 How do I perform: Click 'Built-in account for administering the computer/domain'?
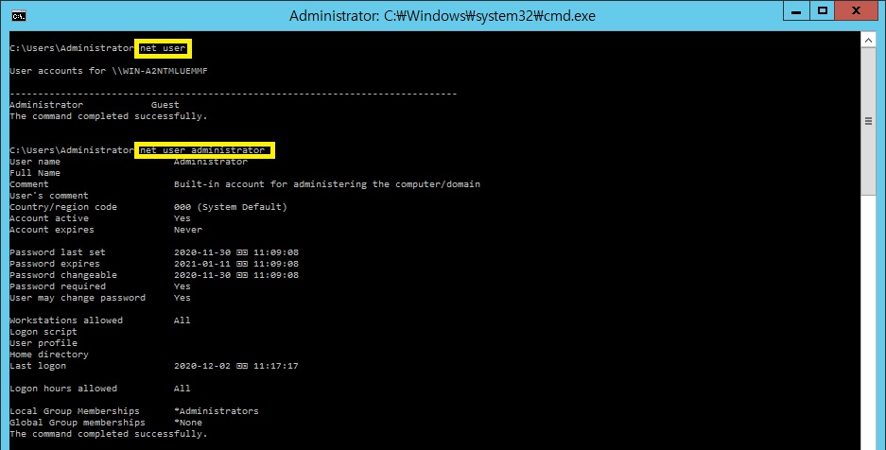pos(327,184)
